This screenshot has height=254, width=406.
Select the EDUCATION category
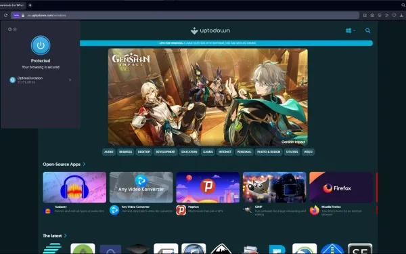pyautogui.click(x=189, y=152)
